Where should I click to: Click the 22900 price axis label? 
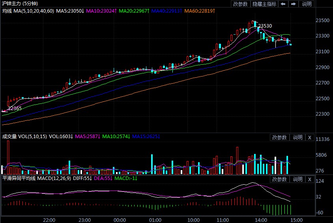pos(322,67)
